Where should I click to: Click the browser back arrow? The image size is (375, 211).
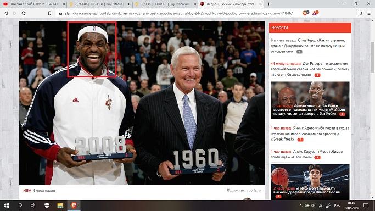(6, 13)
